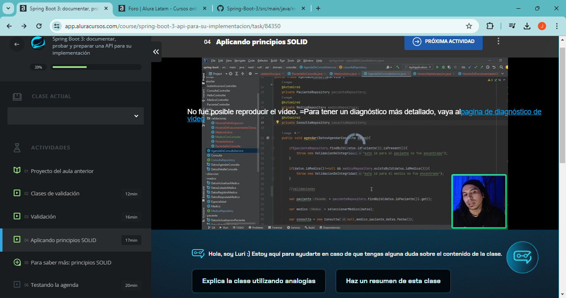Screen dimensions: 566x298
Task: Switch to the Spring-Boot-3 GitHub tab
Action: [x=261, y=8]
